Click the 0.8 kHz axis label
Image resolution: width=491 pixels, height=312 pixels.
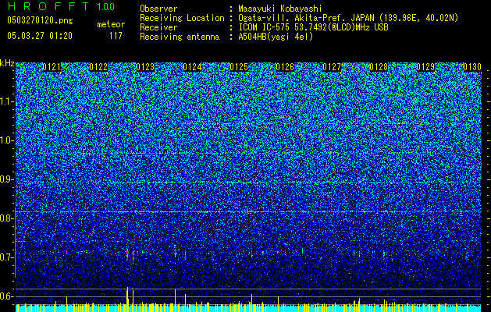click(x=7, y=218)
